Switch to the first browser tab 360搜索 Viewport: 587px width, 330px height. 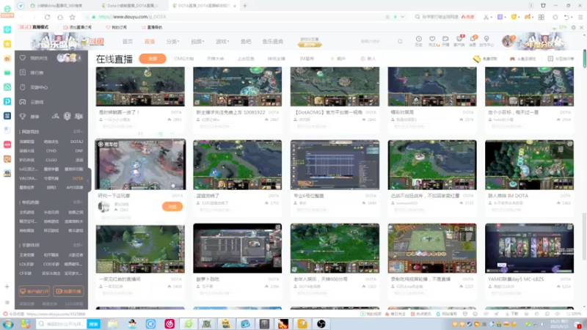[x=60, y=6]
